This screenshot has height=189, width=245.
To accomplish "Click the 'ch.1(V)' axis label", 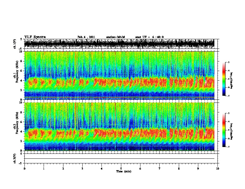I will pyautogui.click(x=15, y=44).
